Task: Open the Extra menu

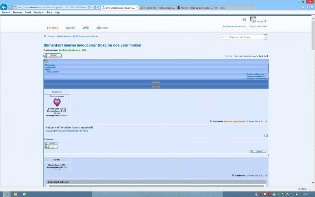Action: pos(50,13)
